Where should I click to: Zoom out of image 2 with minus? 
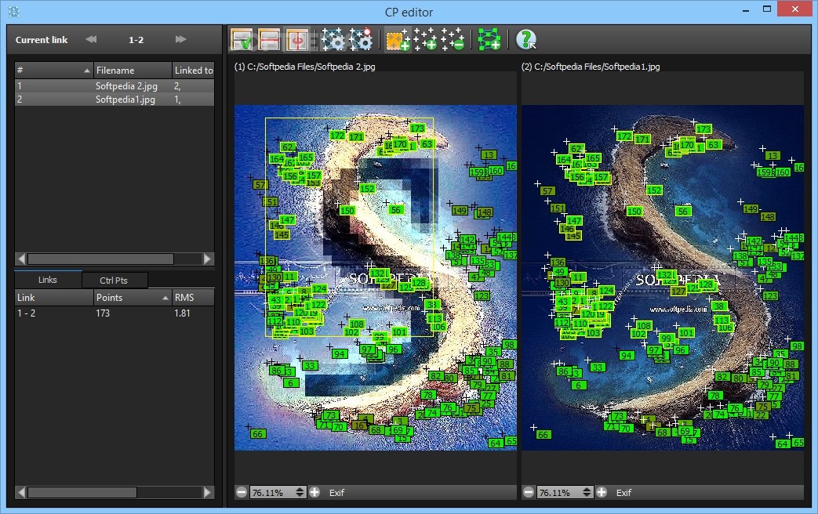point(529,492)
